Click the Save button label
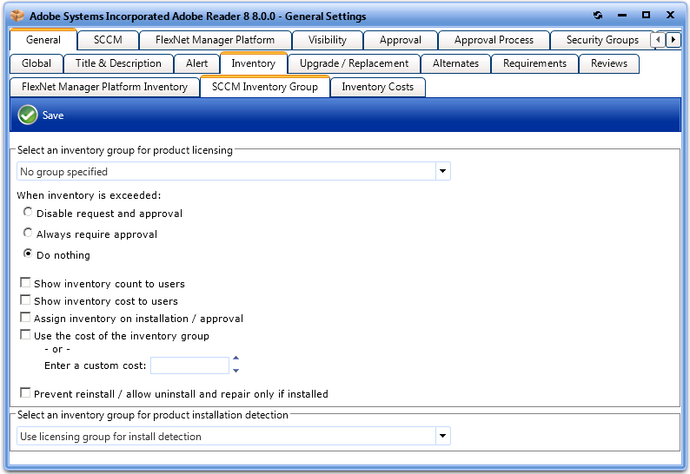 53,115
